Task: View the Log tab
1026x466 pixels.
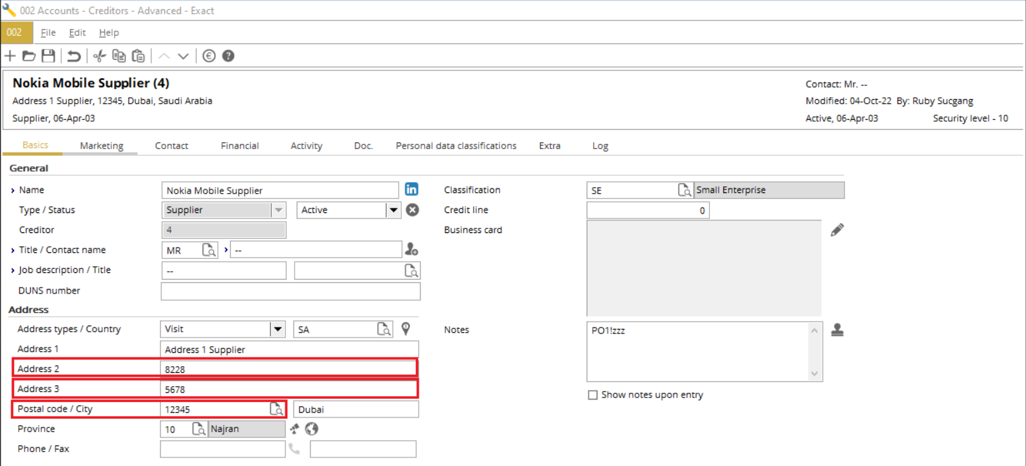Action: (x=600, y=146)
